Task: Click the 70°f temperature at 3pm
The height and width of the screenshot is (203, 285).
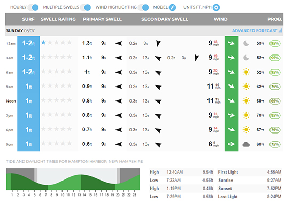Action: (x=260, y=115)
